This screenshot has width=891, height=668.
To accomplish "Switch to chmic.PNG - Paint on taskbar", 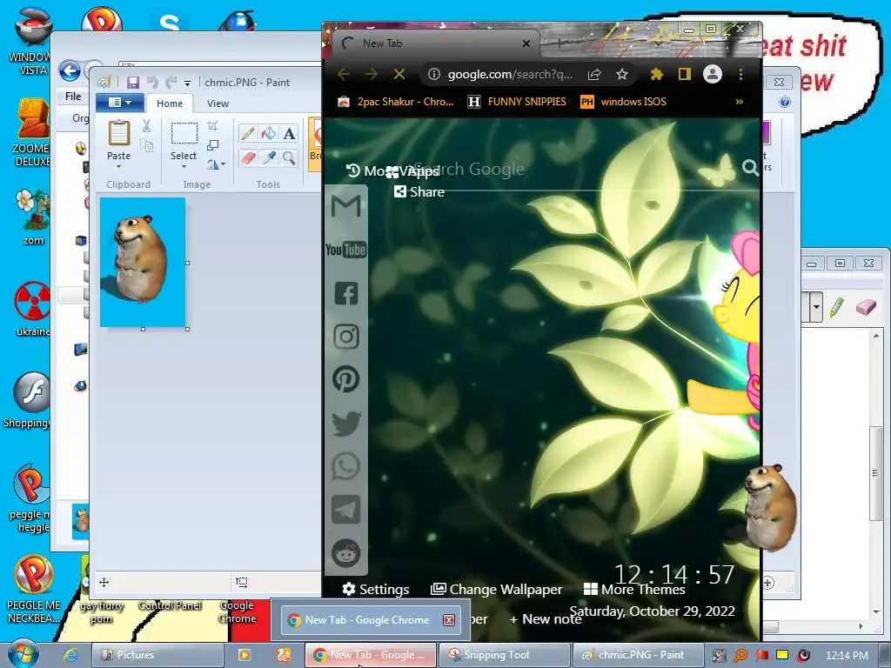I will [639, 655].
